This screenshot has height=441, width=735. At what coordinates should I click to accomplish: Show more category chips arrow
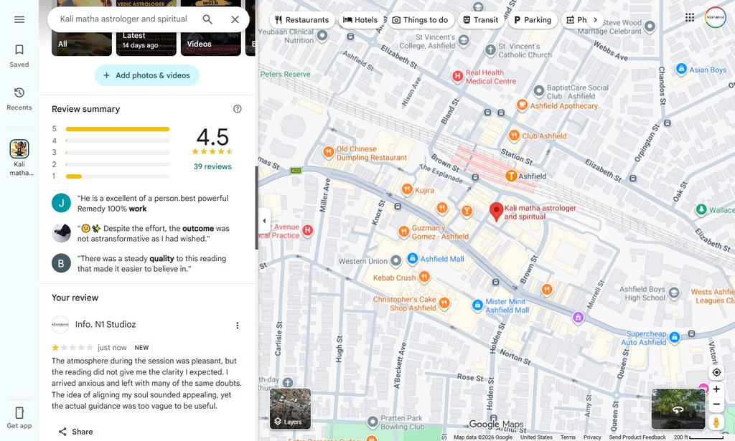pyautogui.click(x=595, y=19)
